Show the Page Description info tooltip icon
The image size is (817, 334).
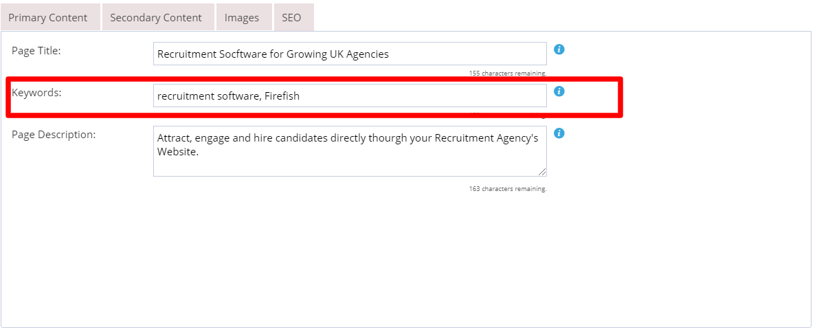pyautogui.click(x=559, y=133)
